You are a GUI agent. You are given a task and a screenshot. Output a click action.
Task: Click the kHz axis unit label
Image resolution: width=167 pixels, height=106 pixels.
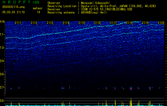point(2,21)
